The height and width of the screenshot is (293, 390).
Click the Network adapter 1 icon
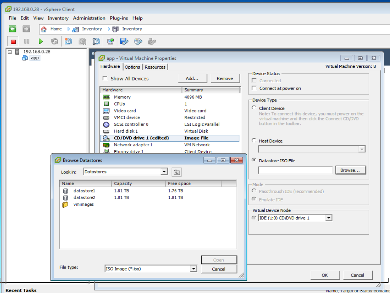click(106, 145)
